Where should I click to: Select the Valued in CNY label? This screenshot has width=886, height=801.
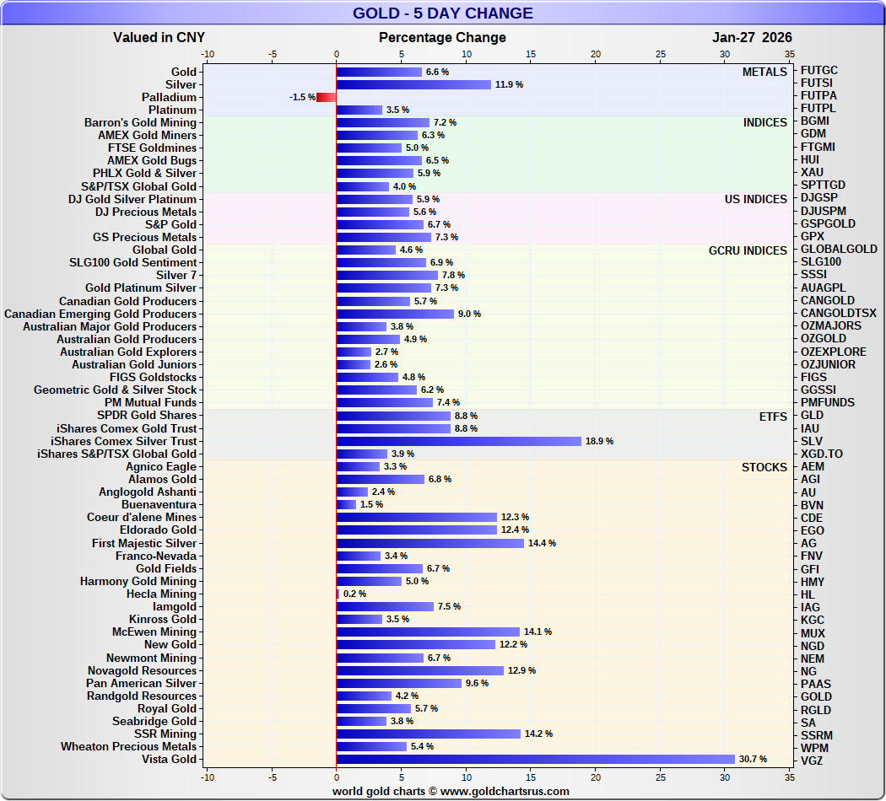pos(159,37)
